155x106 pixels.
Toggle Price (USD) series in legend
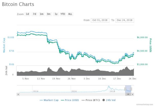coord(70,100)
